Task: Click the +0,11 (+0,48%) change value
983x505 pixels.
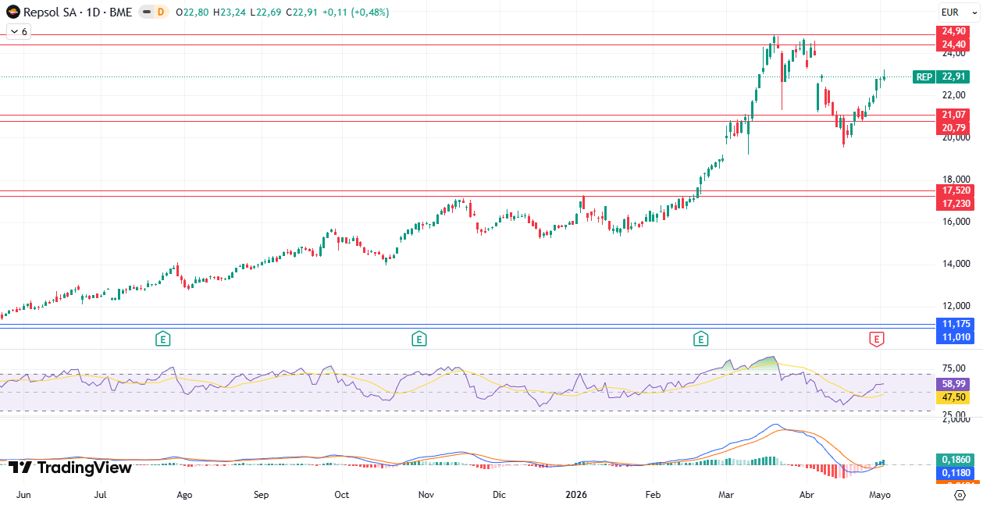Action: click(x=355, y=12)
